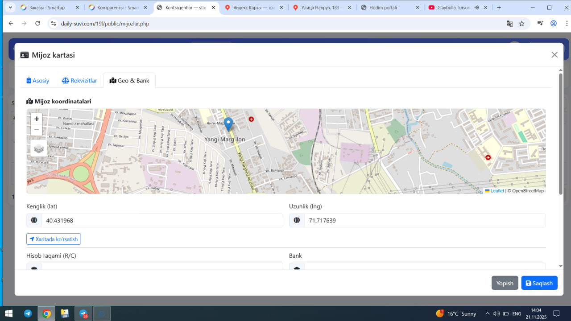Viewport: 571px width, 321px height.
Task: Open the Leaflet attribution link
Action: 497,191
